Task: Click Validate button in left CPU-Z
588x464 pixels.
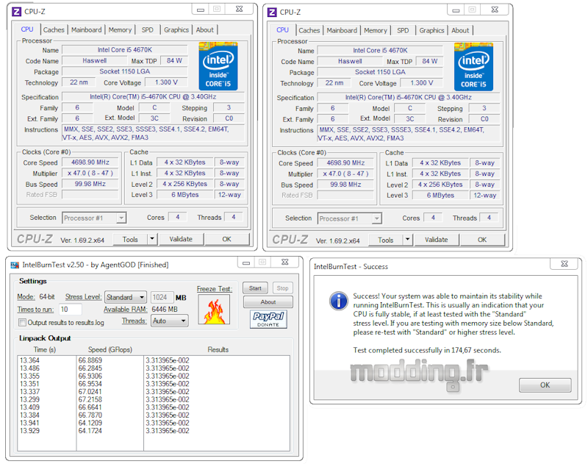Action: (181, 239)
